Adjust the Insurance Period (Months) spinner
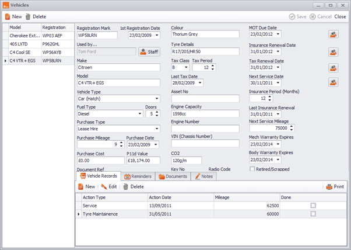351x250 pixels. pyautogui.click(x=270, y=98)
